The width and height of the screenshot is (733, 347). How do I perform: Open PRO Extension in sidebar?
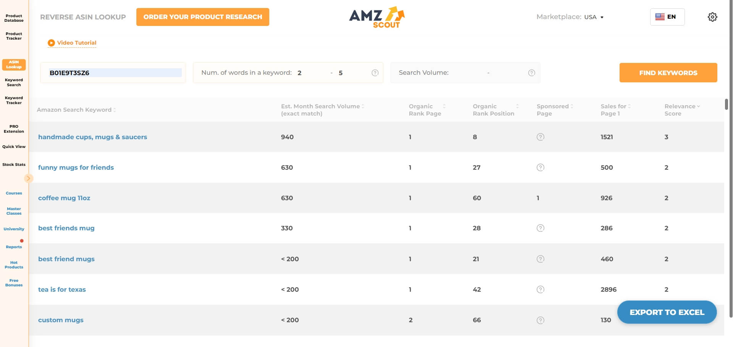[x=14, y=129]
